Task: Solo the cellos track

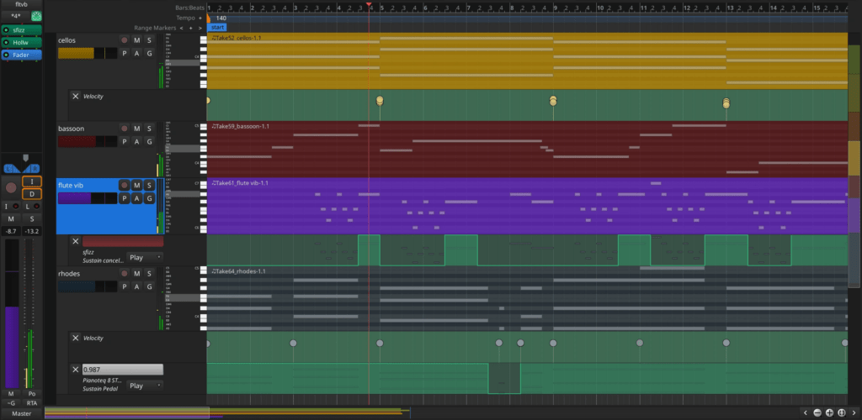Action: [149, 40]
